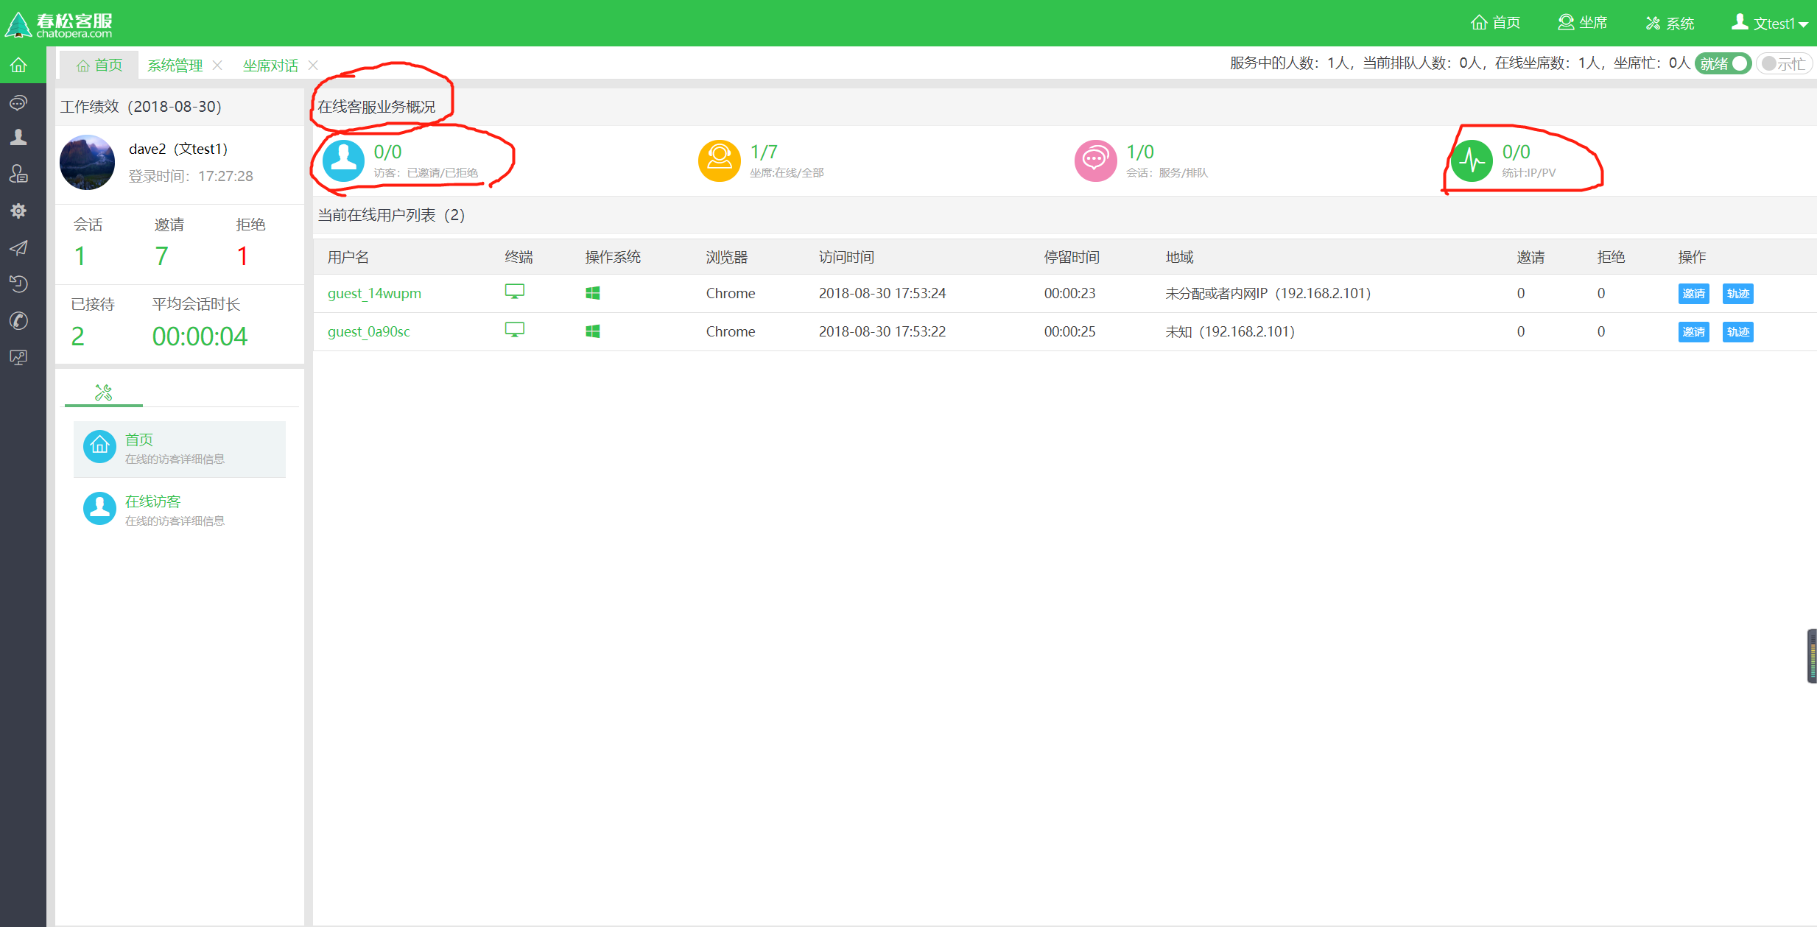Open 系统 in the top navigation

point(1670,23)
